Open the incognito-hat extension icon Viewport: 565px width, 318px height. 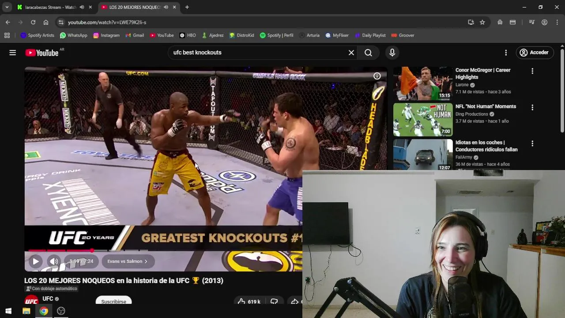click(x=500, y=22)
